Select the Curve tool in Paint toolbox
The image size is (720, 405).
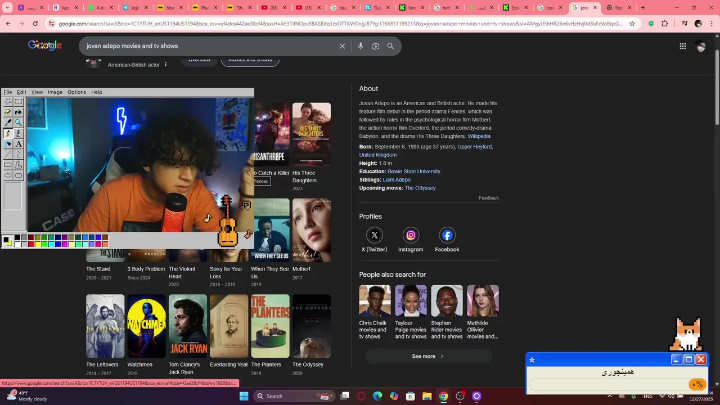19,155
